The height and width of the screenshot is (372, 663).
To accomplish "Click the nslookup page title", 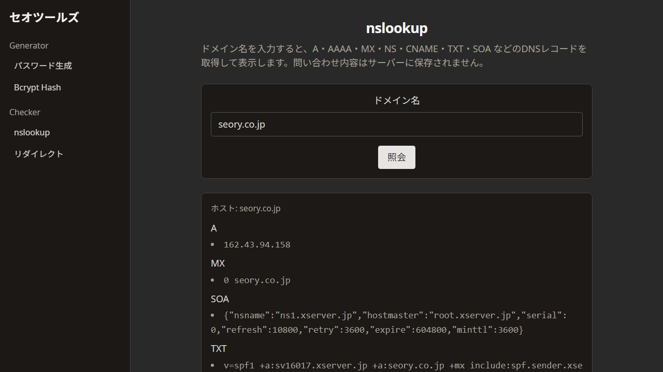I will point(396,28).
